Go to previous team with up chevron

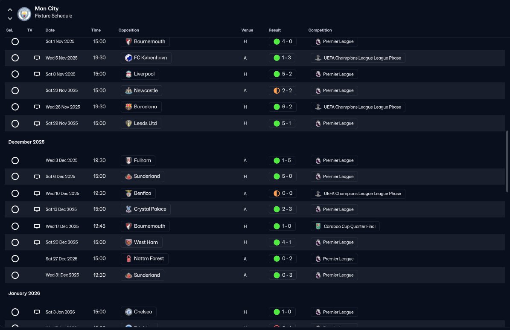(10, 10)
